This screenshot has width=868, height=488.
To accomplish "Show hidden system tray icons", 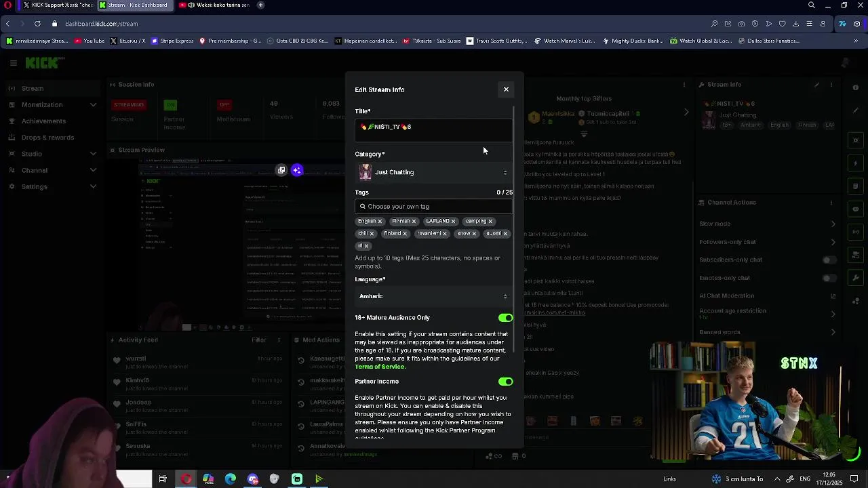I will pyautogui.click(x=778, y=479).
